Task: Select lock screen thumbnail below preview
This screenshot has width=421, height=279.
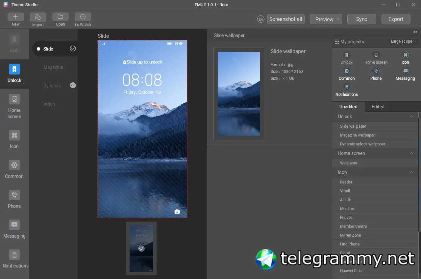Action: 141,248
